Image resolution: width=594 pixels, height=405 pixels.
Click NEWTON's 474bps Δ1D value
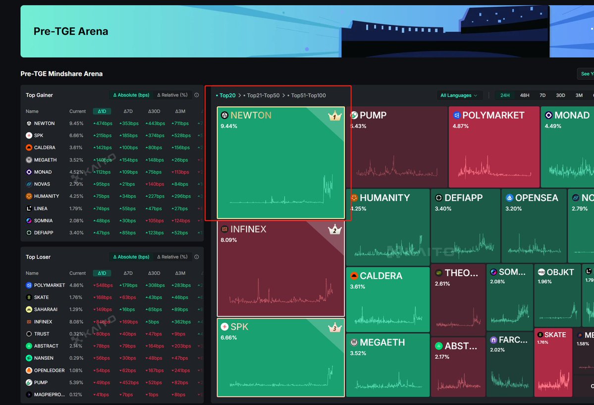(x=103, y=123)
